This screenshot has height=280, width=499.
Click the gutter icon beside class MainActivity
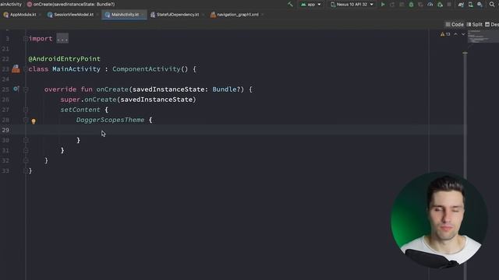pos(16,68)
